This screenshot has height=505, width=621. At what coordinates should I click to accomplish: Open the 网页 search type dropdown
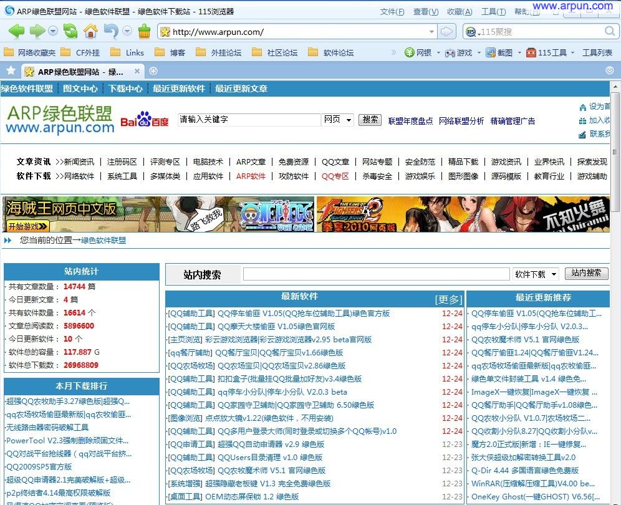click(337, 120)
